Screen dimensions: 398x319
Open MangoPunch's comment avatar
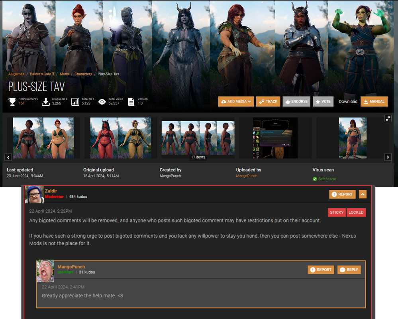click(x=45, y=271)
